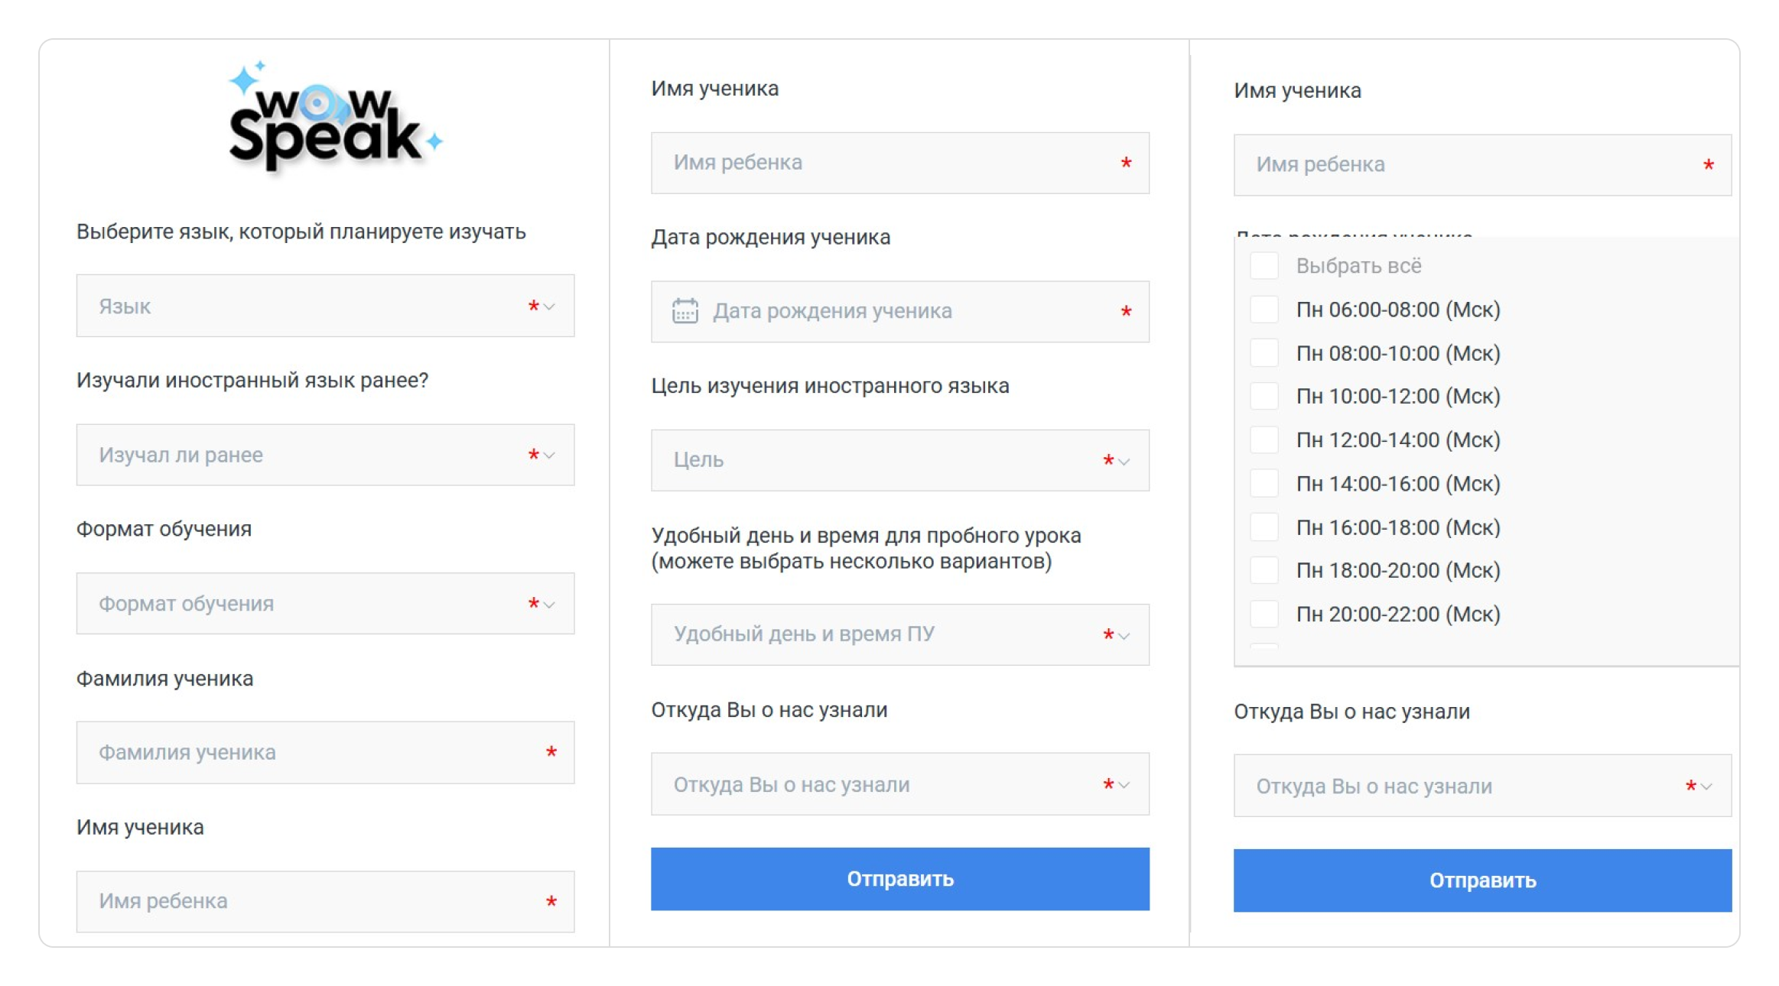The width and height of the screenshot is (1779, 986).
Task: Tick the Пн 20:00-22:00 (Мск) checkbox
Action: click(x=1264, y=614)
